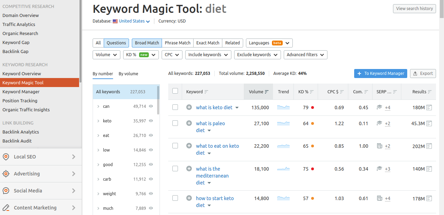
Task: Open the 'what to eat on keto diet' link
Action: (217, 146)
